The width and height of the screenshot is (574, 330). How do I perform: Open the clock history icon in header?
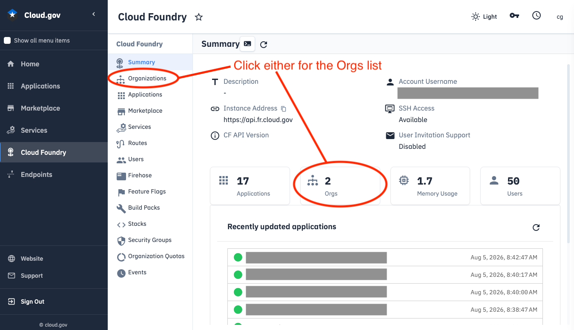(537, 15)
